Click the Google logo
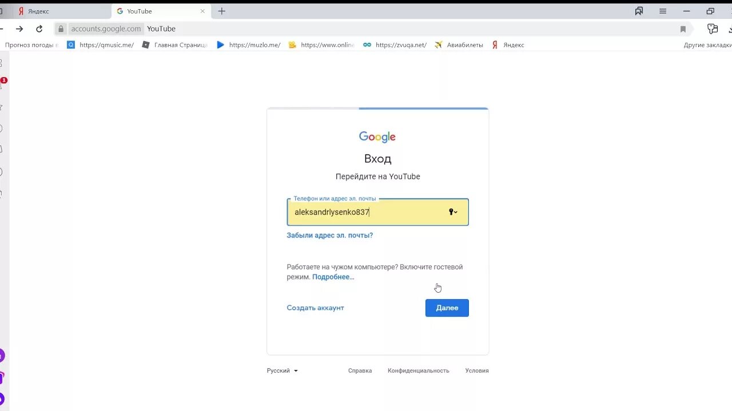This screenshot has height=411, width=732. [377, 137]
